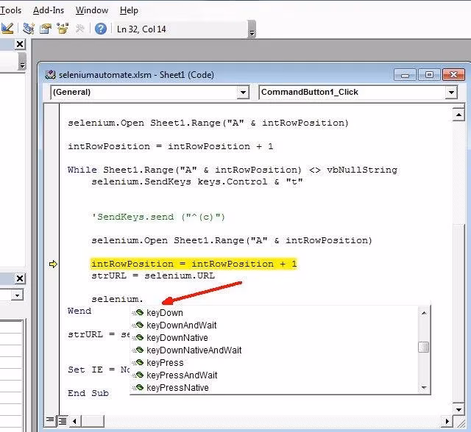Image resolution: width=471 pixels, height=432 pixels.
Task: Click the yellow execution pointer arrow in margin
Action: pos(53,264)
